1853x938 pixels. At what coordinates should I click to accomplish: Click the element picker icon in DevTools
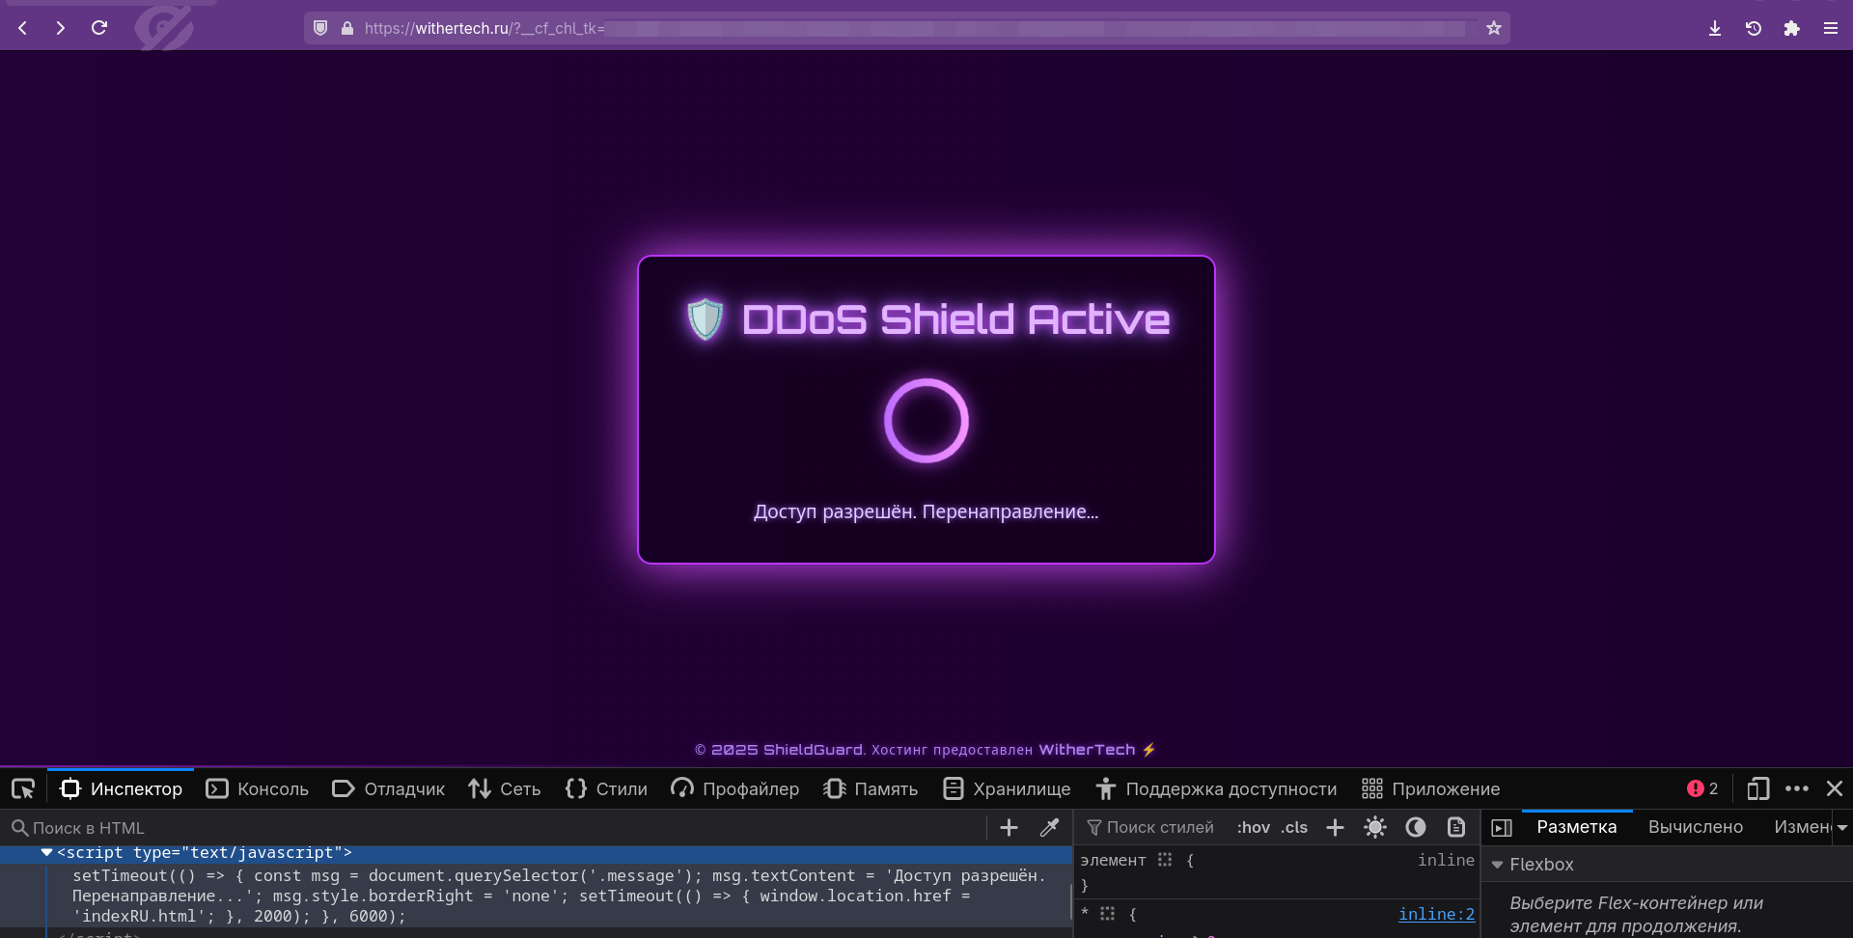(x=23, y=789)
